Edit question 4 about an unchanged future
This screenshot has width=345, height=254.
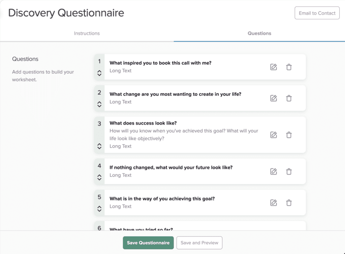pos(273,171)
